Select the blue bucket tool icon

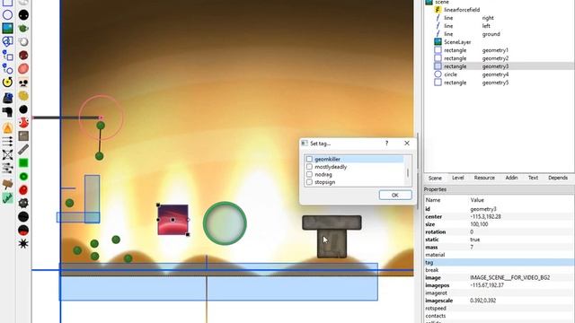(8, 98)
